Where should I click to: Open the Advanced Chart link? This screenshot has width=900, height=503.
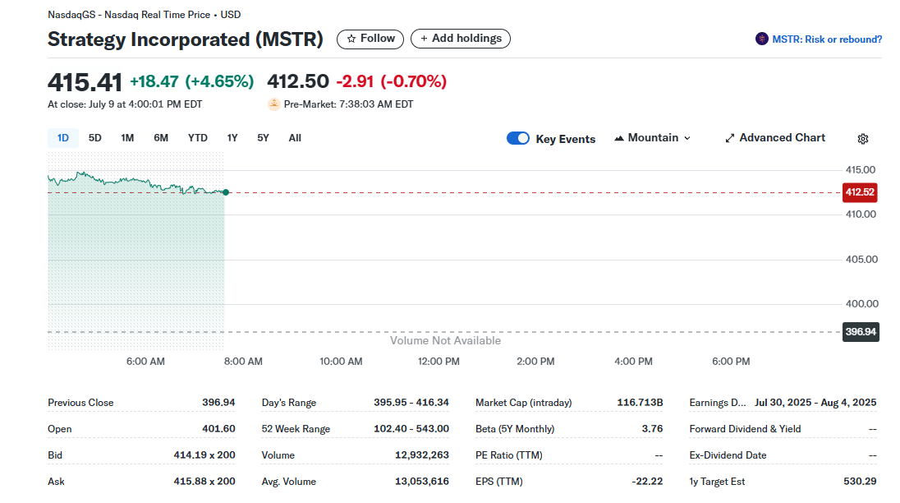tap(775, 138)
